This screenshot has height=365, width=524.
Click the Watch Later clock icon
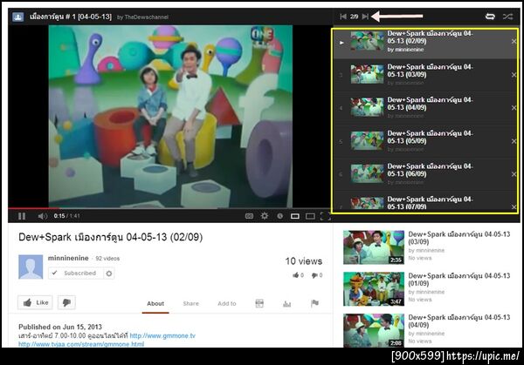point(279,216)
